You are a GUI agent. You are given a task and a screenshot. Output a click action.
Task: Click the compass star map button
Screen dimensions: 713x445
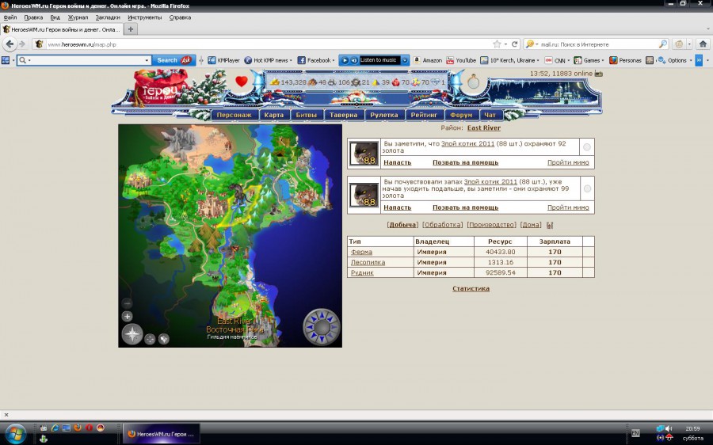pyautogui.click(x=132, y=335)
